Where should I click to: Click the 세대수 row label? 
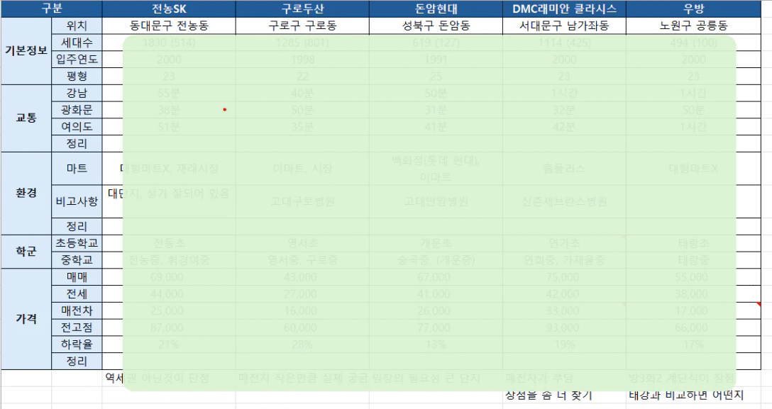(77, 43)
